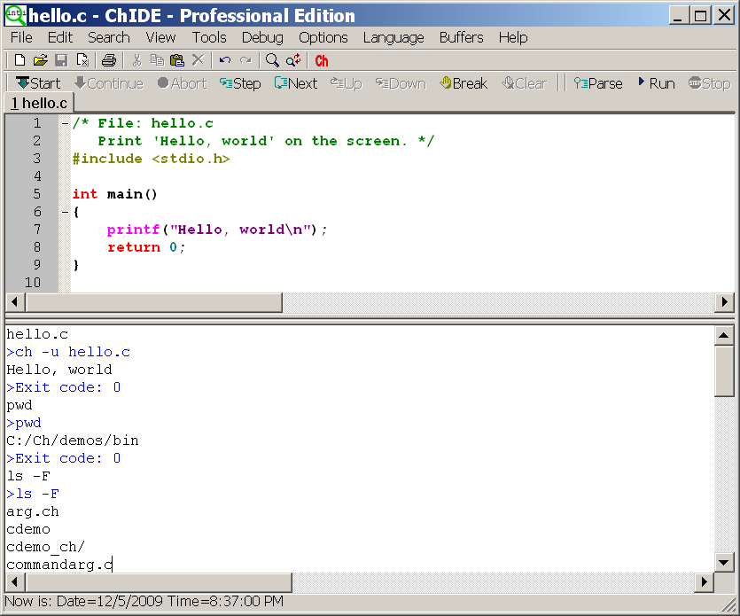Image resolution: width=740 pixels, height=616 pixels.
Task: Click the printf keyword on line 7
Action: tap(133, 230)
